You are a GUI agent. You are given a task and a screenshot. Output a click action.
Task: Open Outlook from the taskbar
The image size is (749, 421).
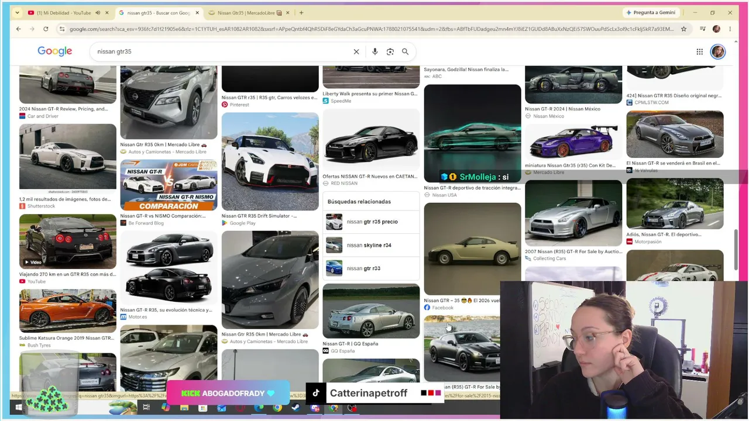[x=221, y=408]
